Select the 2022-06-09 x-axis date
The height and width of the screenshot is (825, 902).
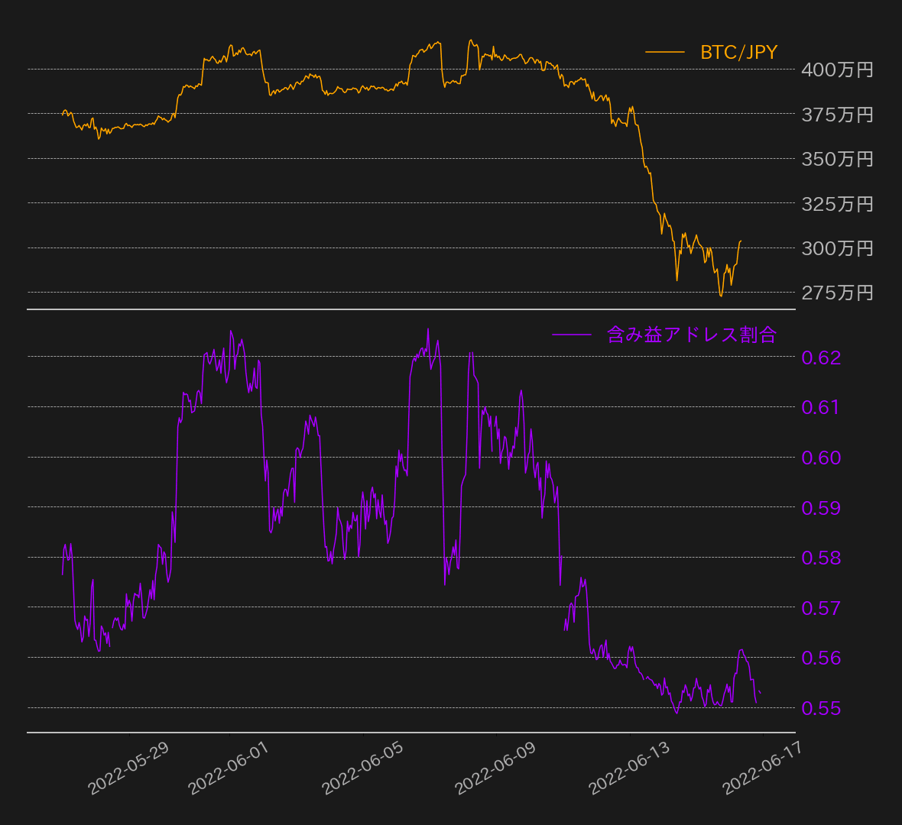495,768
